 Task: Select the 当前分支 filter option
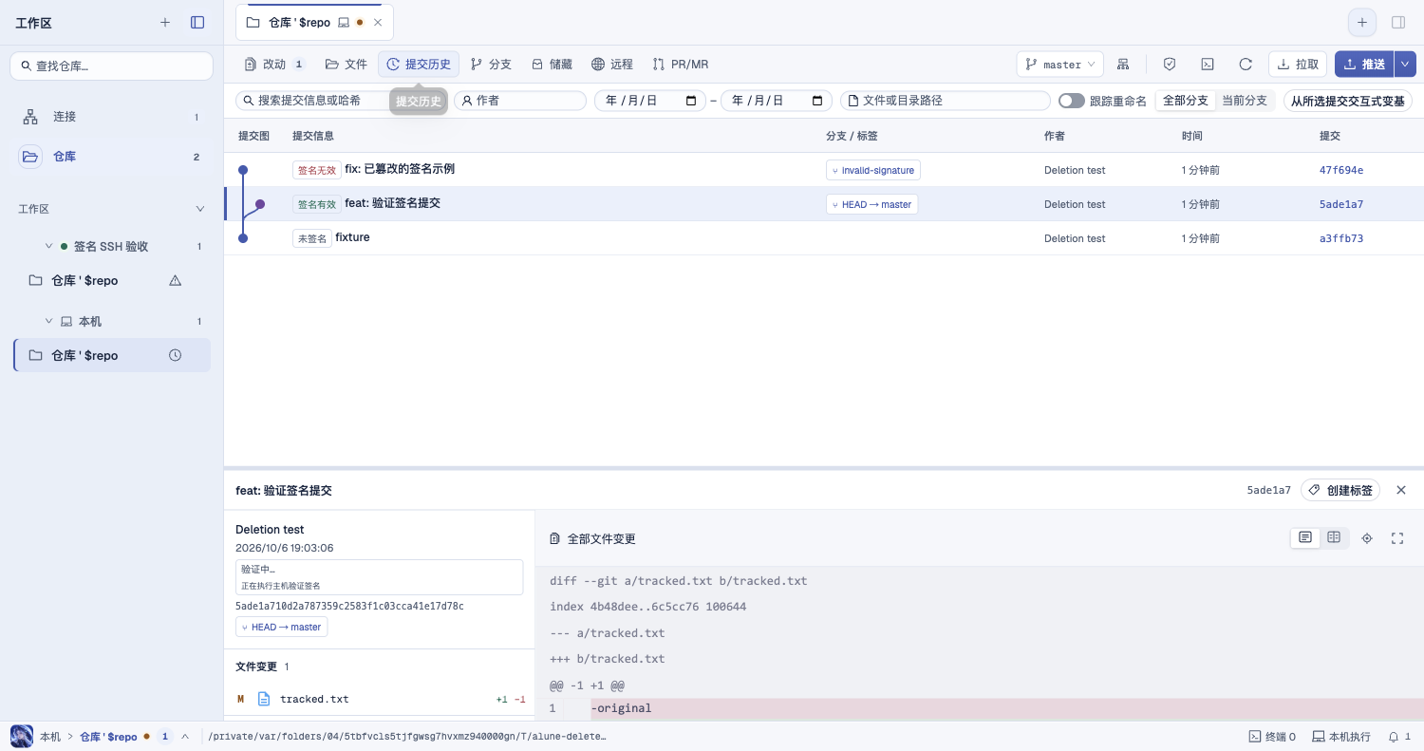[1244, 101]
